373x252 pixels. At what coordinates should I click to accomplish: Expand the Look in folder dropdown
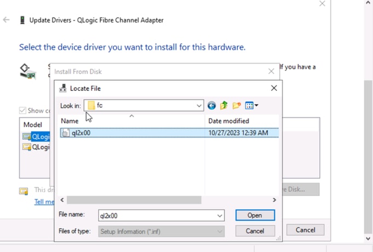pos(199,106)
